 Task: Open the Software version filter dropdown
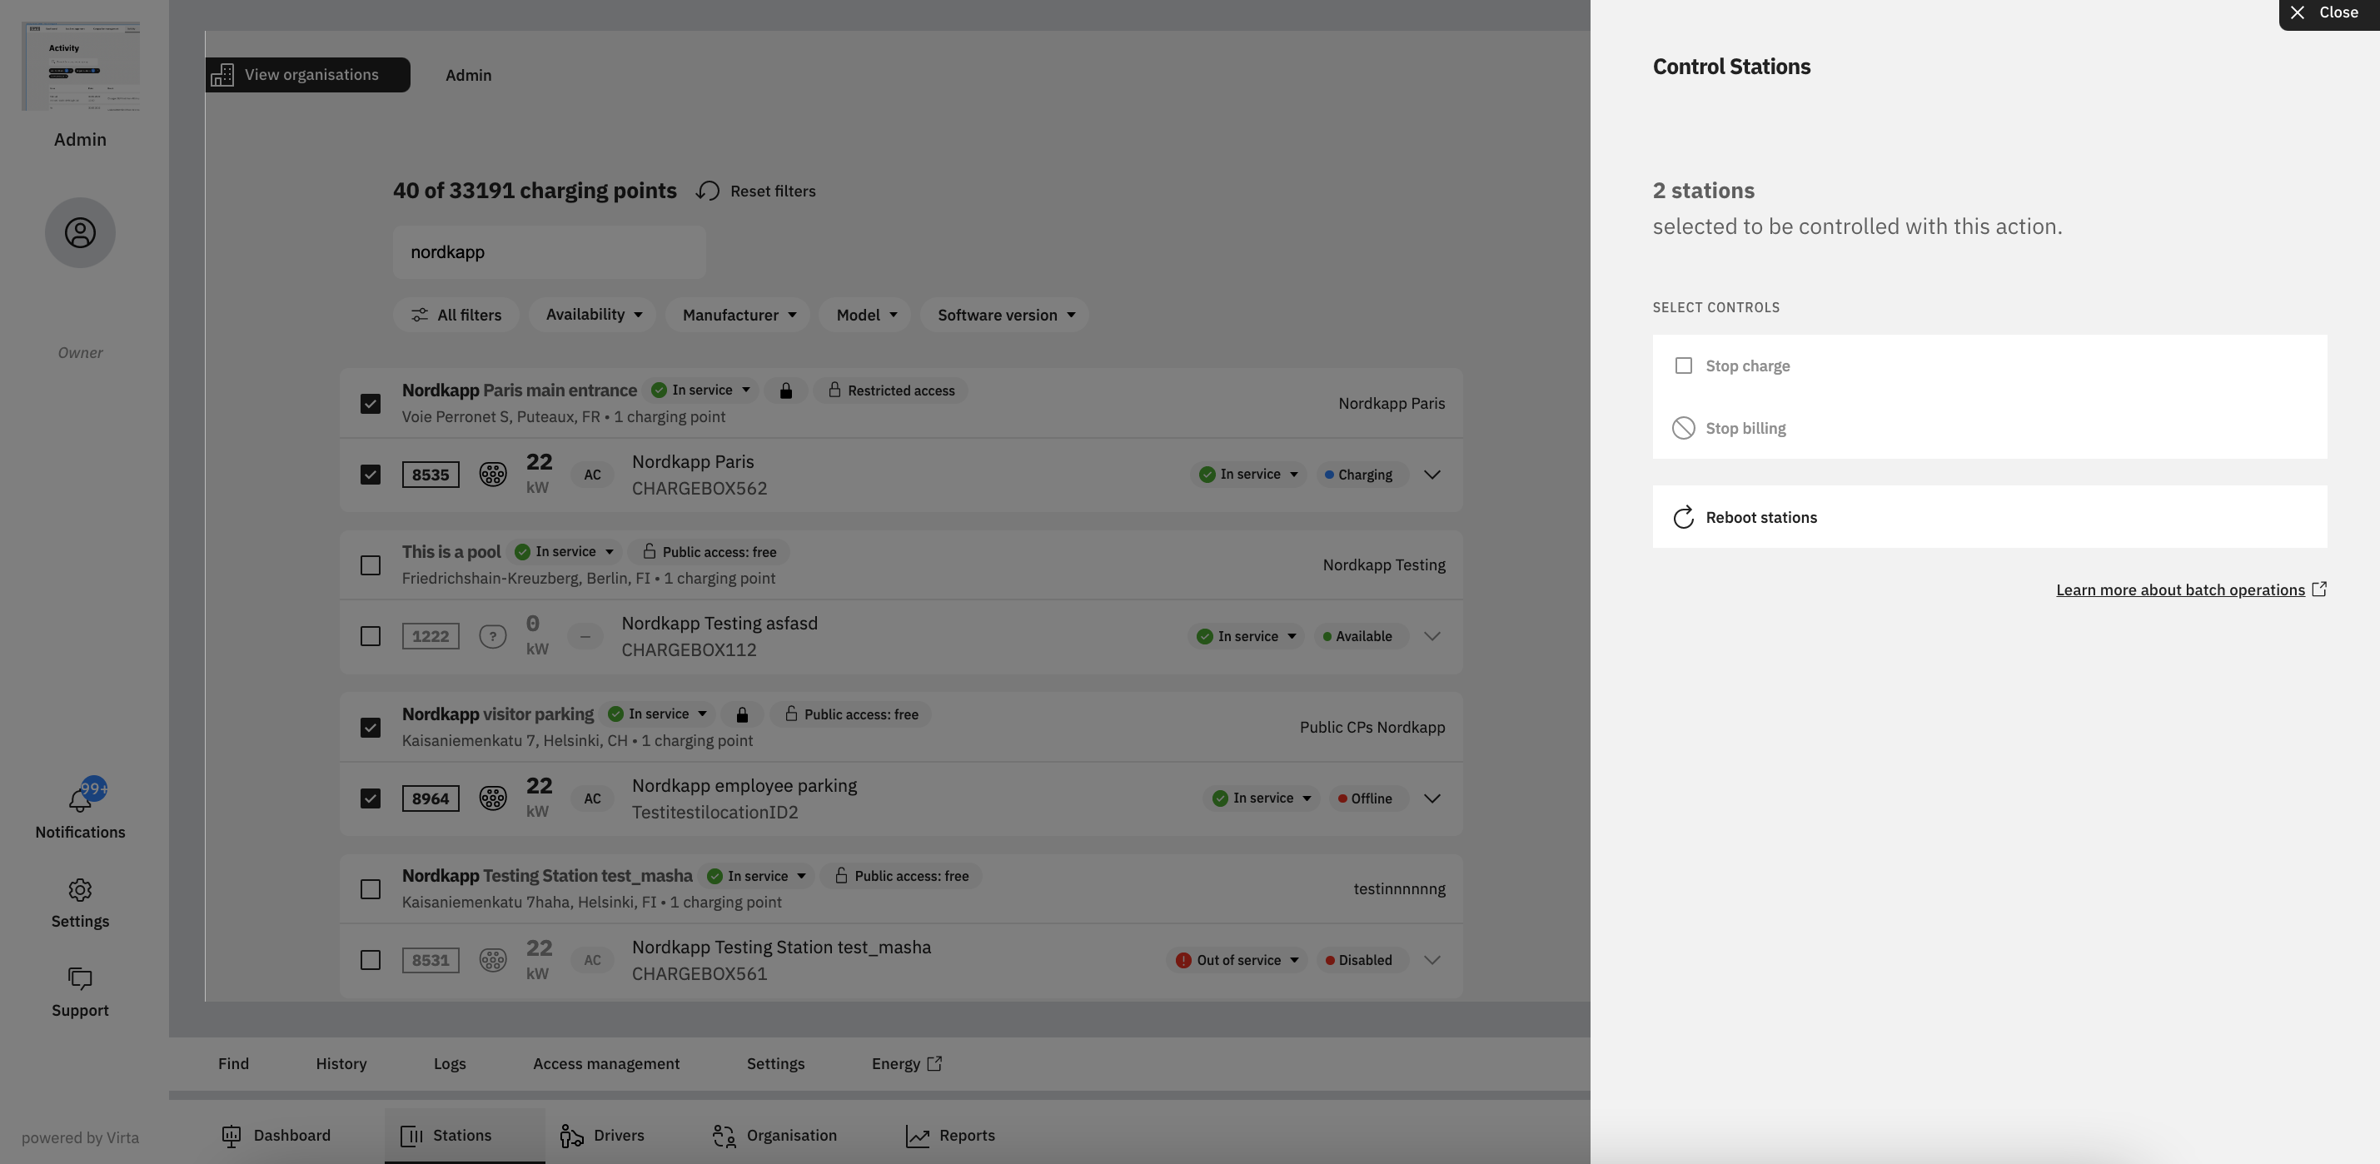[1005, 315]
